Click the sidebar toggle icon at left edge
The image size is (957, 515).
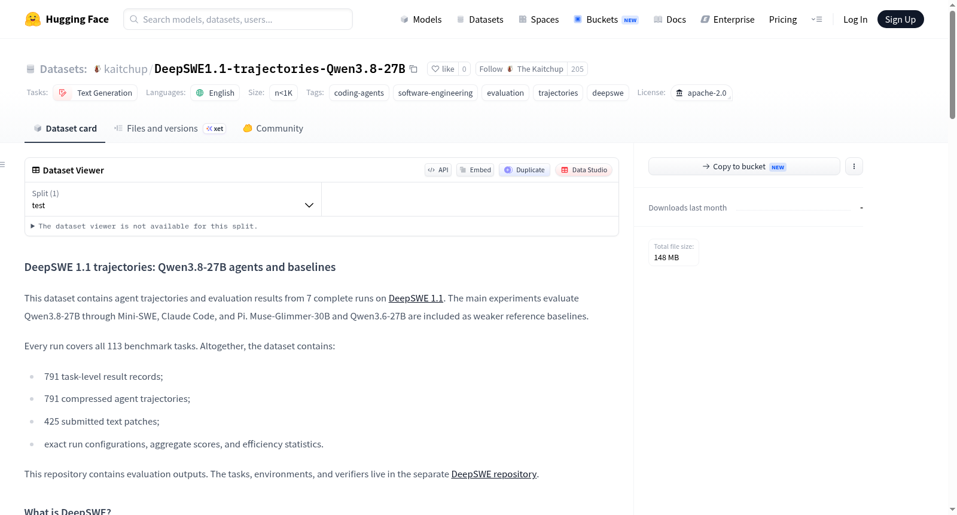coord(2,164)
